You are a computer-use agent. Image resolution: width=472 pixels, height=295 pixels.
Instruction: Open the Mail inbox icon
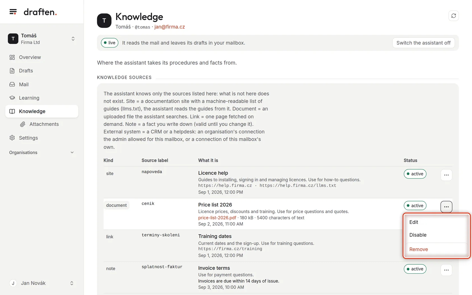click(x=12, y=84)
